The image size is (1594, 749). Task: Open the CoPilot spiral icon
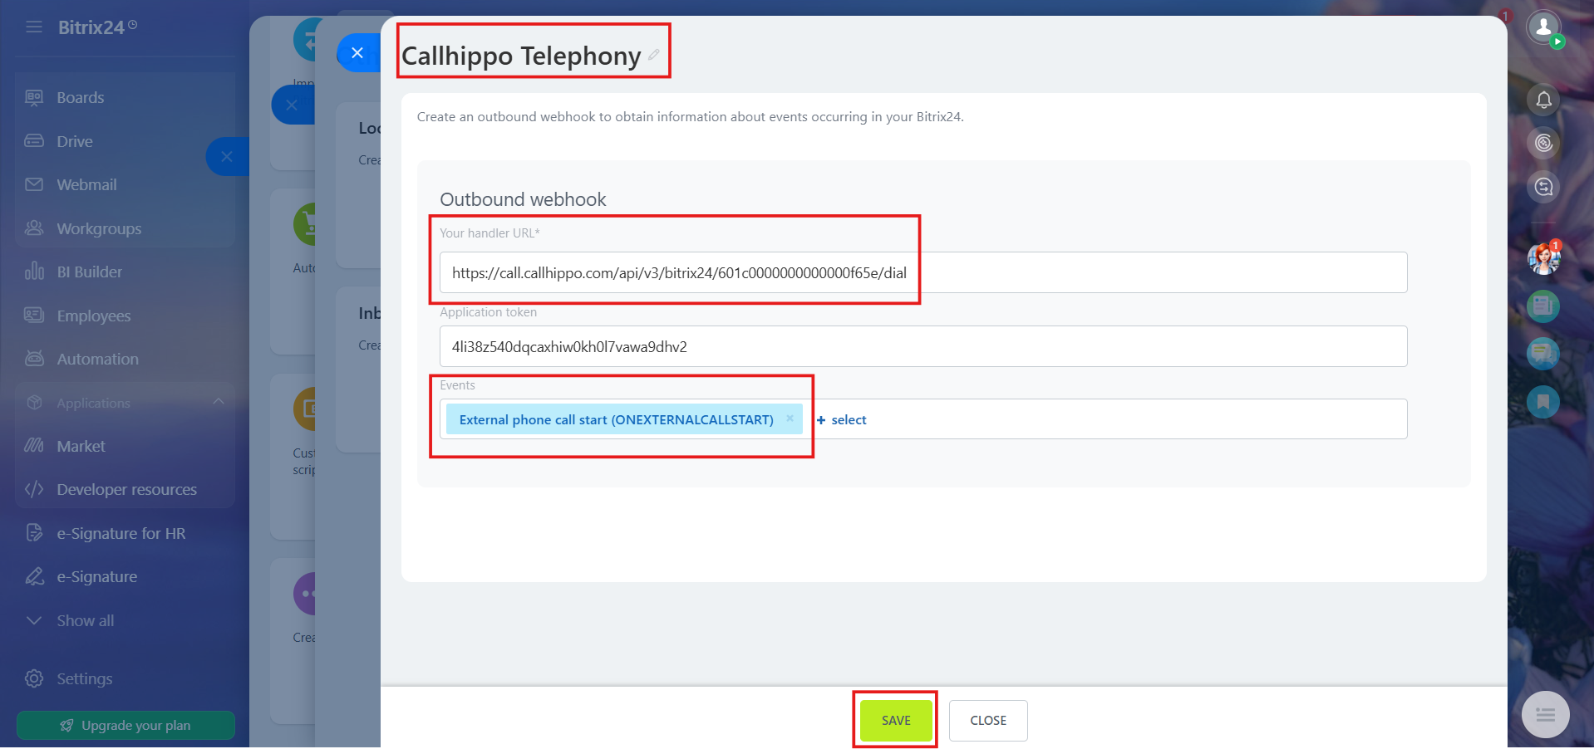point(1543,143)
